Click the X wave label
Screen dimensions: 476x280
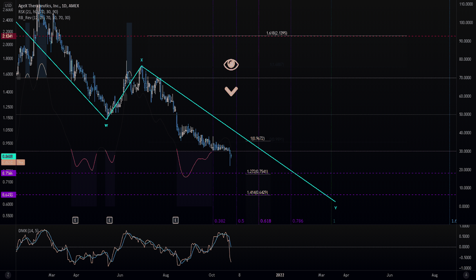[141, 60]
